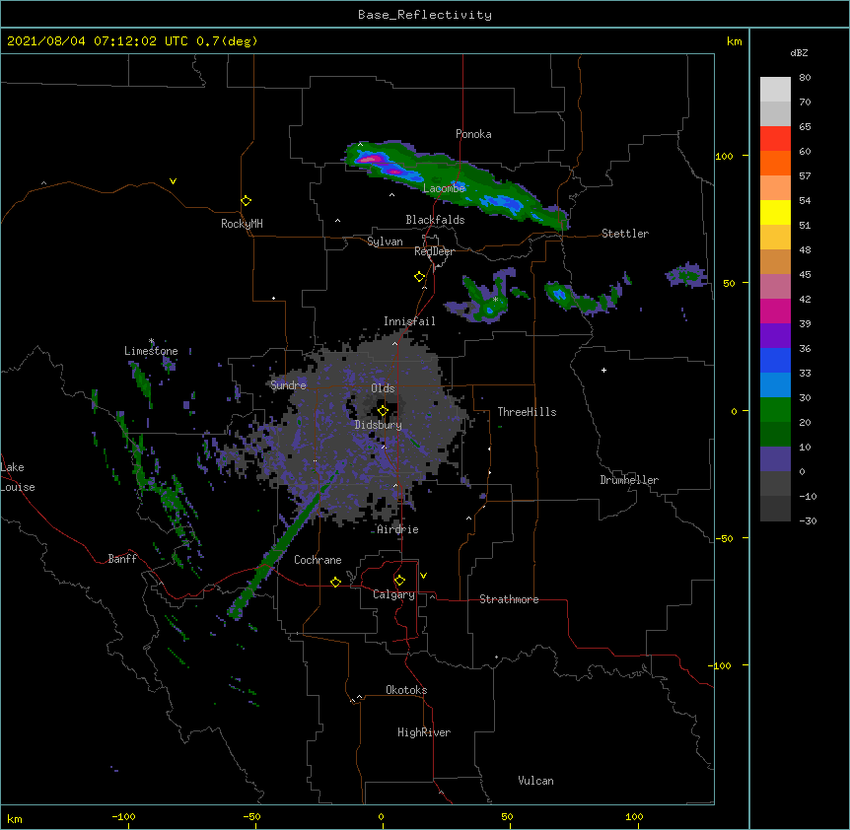
Task: Click the RedDeer city label
Action: coord(434,251)
